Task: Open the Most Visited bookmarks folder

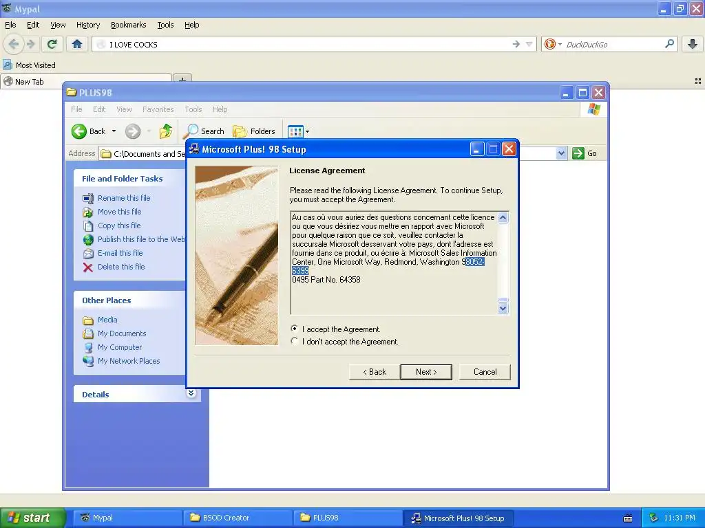Action: [x=29, y=65]
